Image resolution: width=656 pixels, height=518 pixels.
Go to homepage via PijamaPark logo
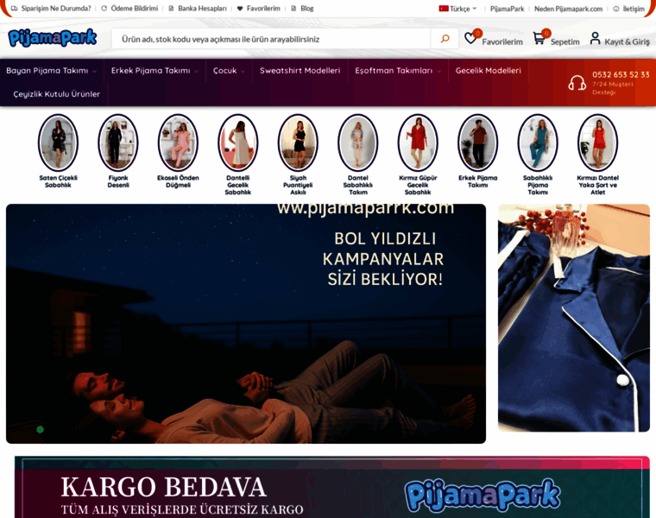(53, 38)
